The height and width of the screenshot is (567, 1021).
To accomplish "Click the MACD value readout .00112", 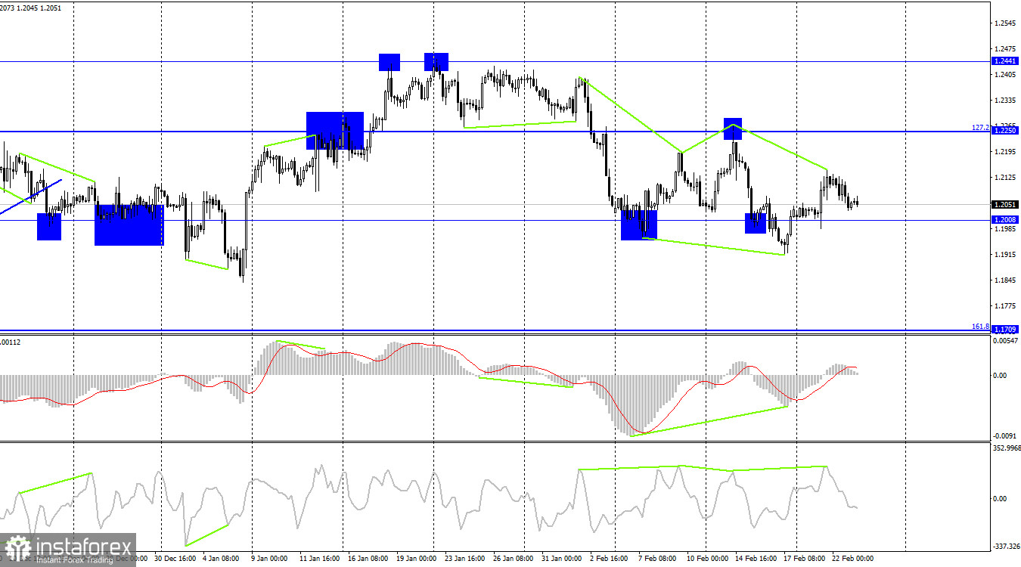I will [11, 342].
